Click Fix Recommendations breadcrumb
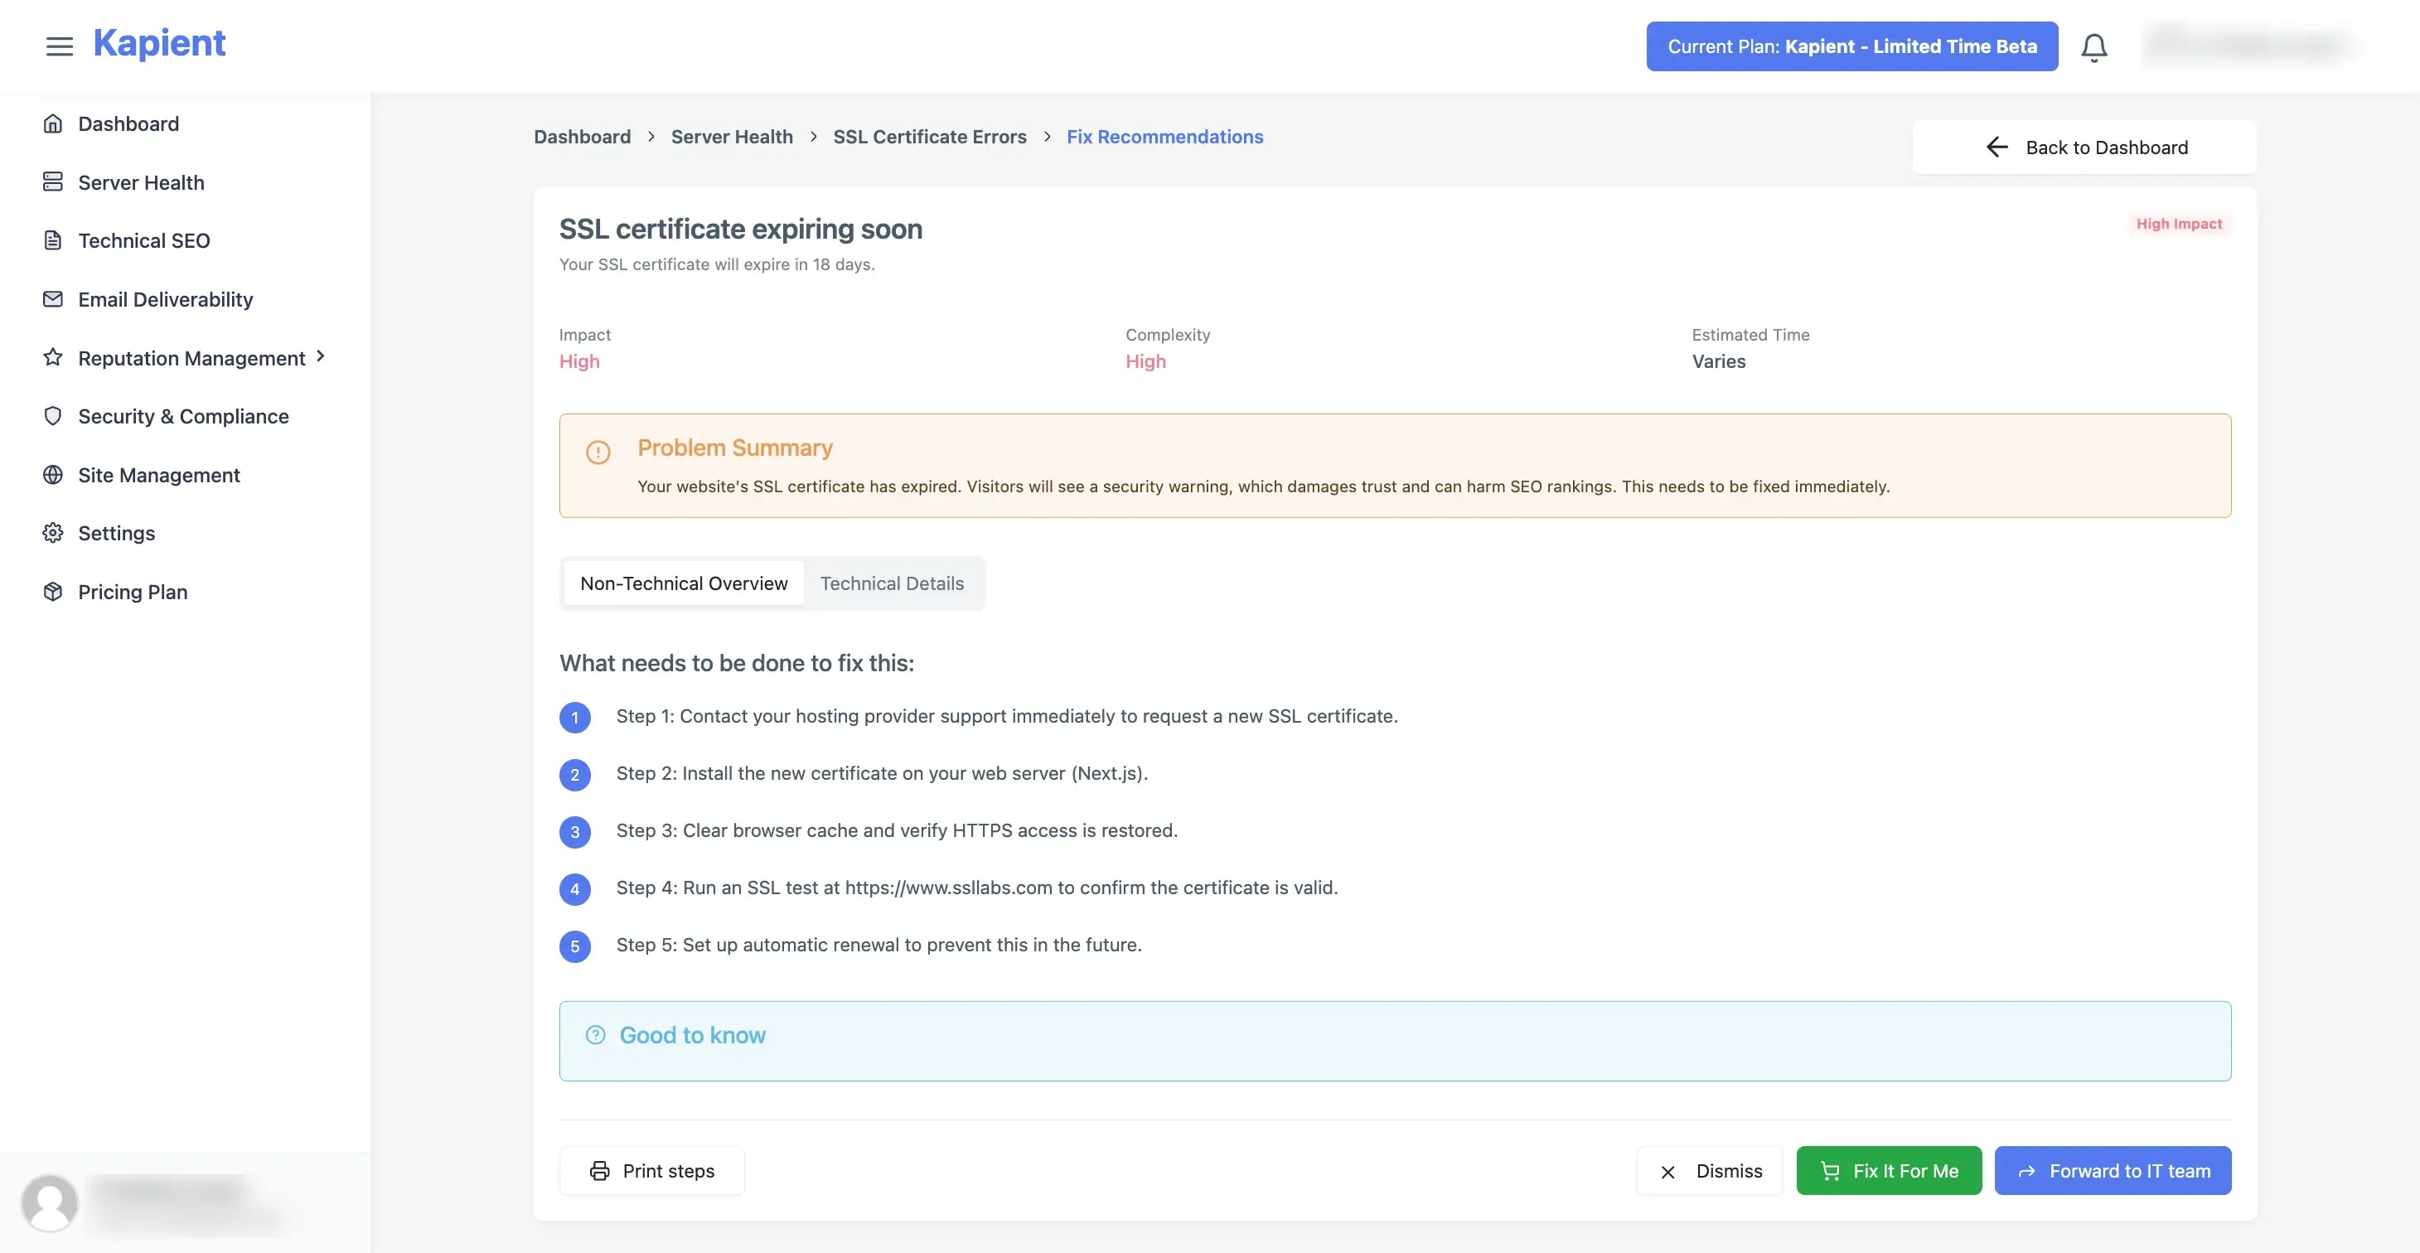2420x1253 pixels. [x=1164, y=136]
